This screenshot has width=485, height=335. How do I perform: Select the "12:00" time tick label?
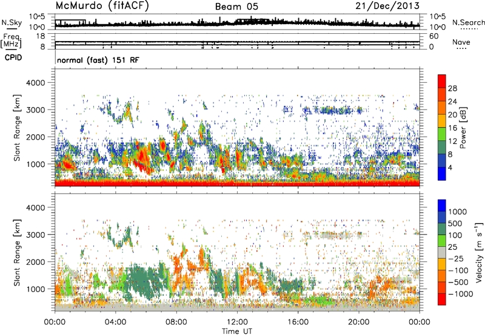click(x=237, y=322)
